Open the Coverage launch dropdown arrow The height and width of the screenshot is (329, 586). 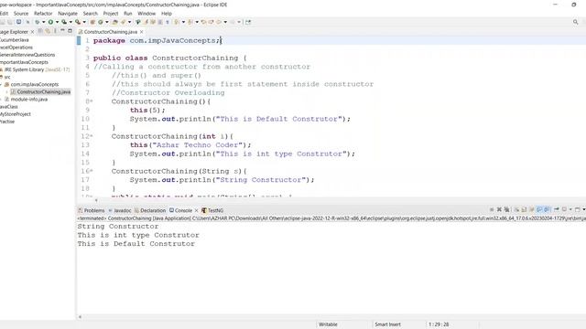tap(71, 22)
